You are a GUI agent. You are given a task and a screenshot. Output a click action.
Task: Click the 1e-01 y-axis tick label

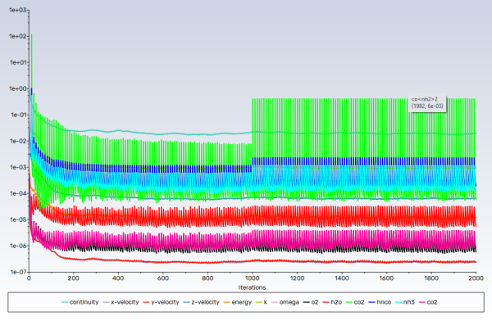point(19,115)
